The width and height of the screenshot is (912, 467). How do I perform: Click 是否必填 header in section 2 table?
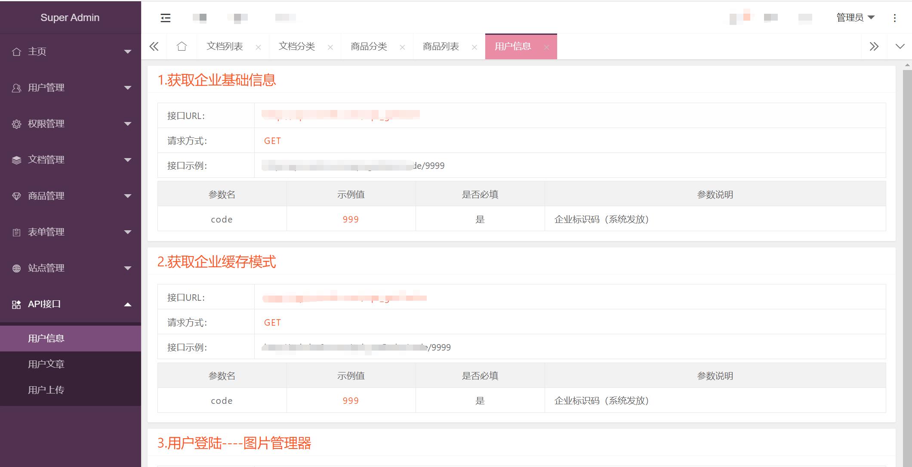tap(480, 376)
